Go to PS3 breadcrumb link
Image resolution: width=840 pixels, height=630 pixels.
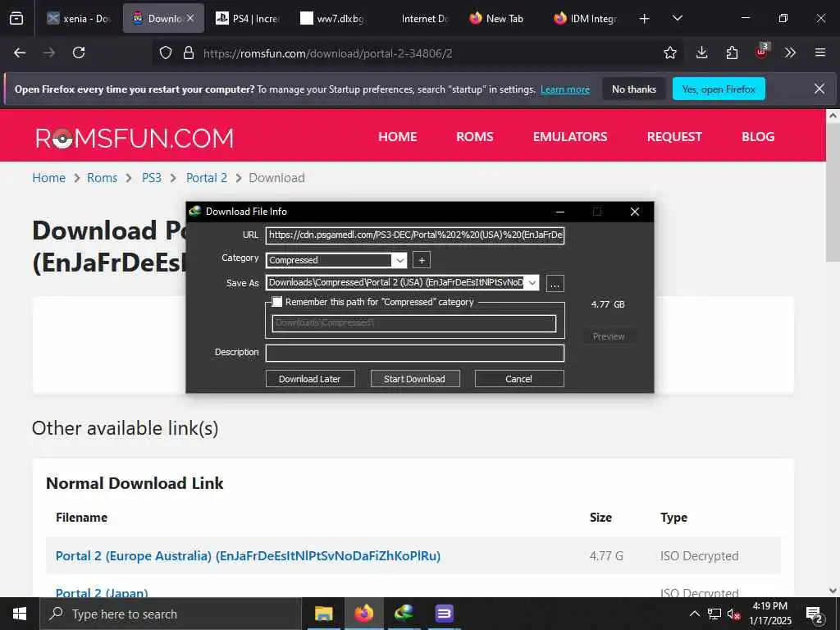[152, 178]
